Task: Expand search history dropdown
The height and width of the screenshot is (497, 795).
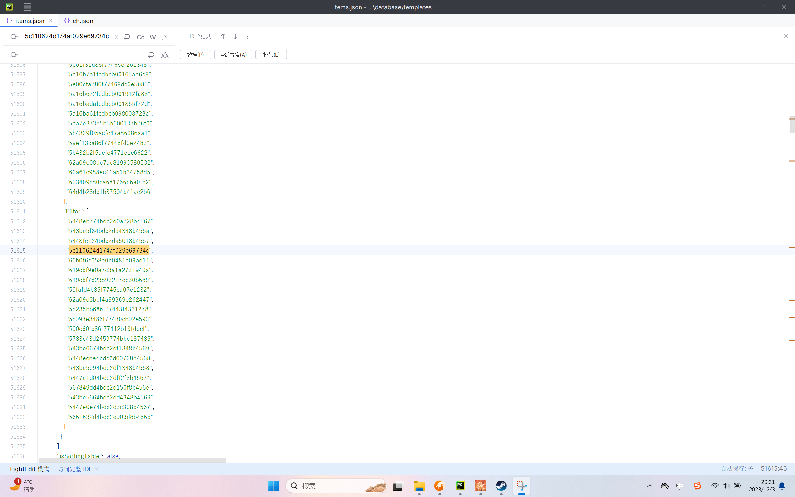Action: click(x=14, y=37)
